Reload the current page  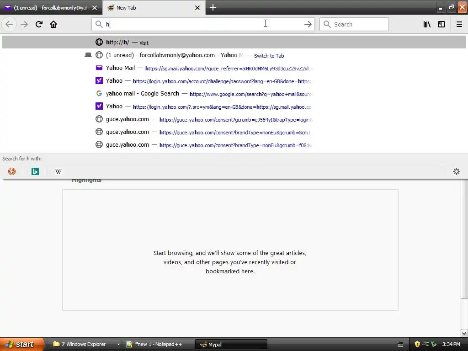(x=39, y=24)
